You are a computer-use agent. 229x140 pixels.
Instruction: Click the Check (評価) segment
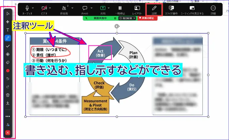point(99,85)
